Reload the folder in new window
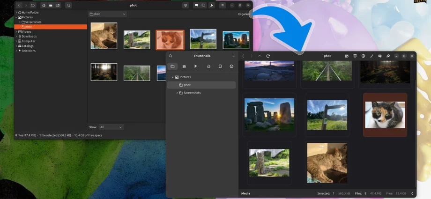The width and height of the screenshot is (431, 199). point(268,56)
